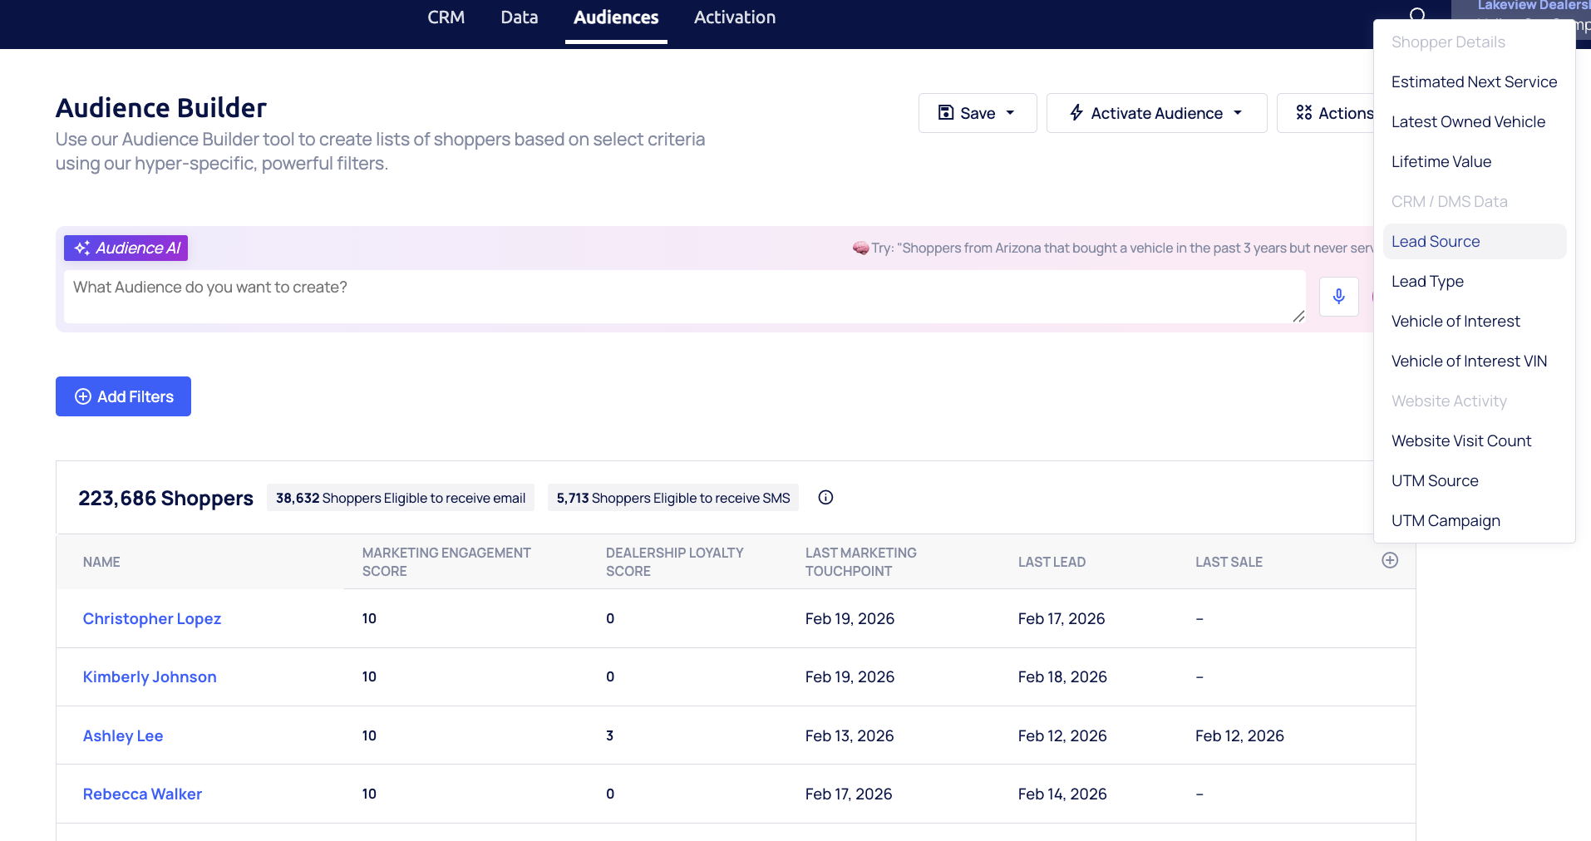Switch to the CRM tab
The width and height of the screenshot is (1591, 841).
446,17
